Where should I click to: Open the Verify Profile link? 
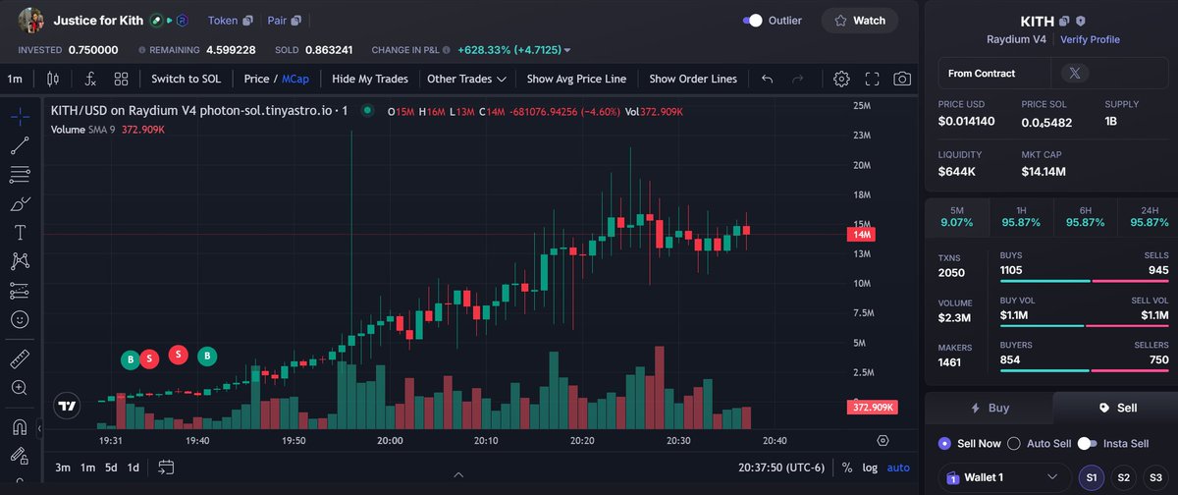point(1090,39)
